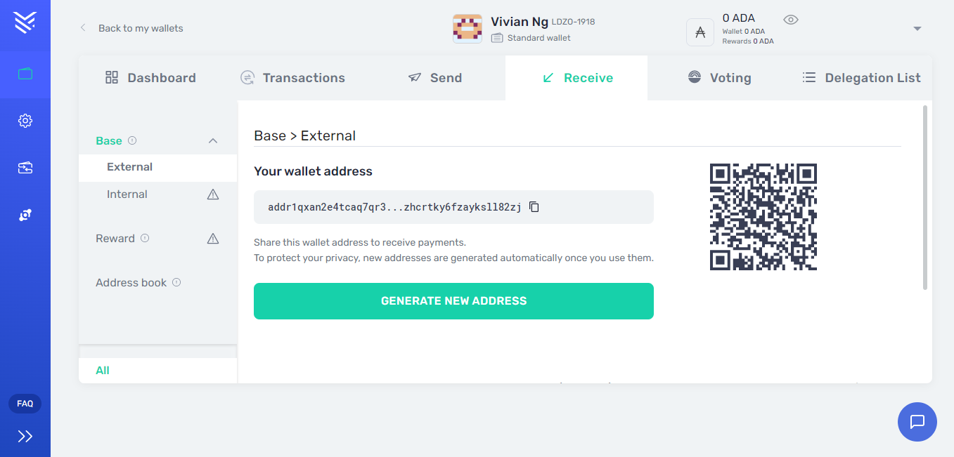Image resolution: width=954 pixels, height=457 pixels.
Task: Click the Base info icon
Action: pos(132,140)
